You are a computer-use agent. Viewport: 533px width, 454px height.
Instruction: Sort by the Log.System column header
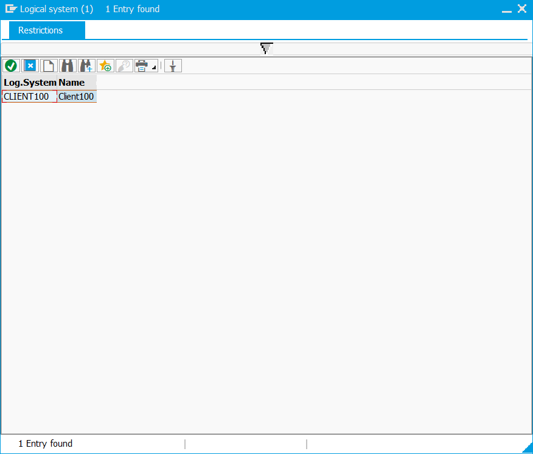(x=30, y=83)
